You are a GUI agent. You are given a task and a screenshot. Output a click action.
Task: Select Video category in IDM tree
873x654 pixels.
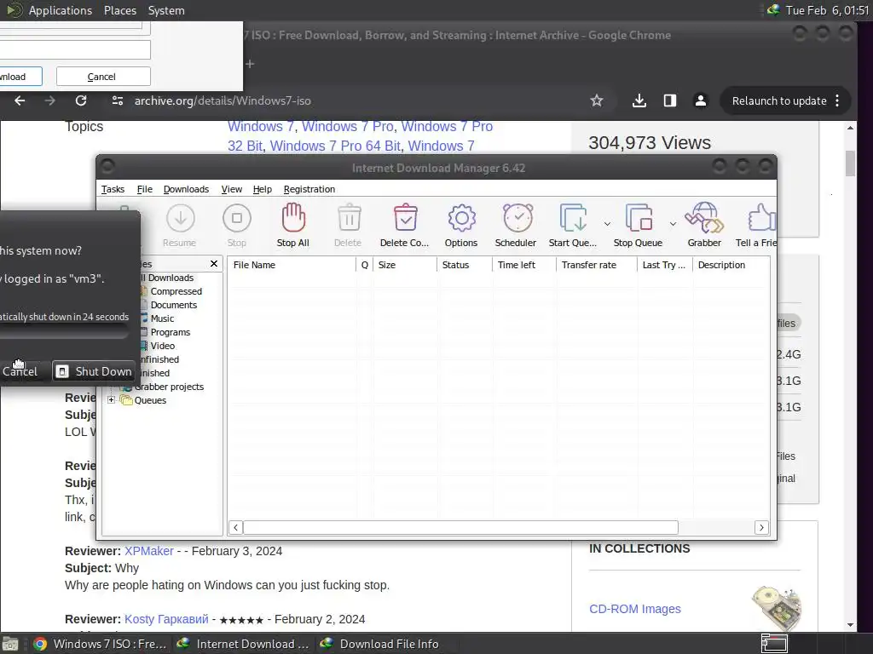tap(163, 346)
